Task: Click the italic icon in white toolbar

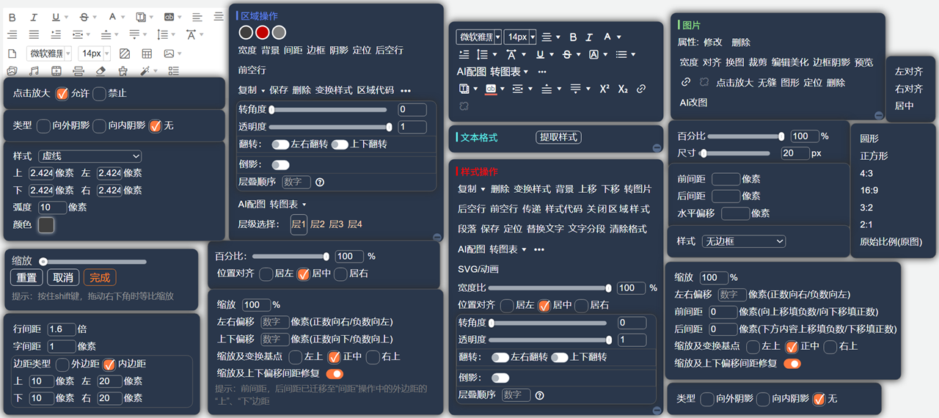Action: 34,17
